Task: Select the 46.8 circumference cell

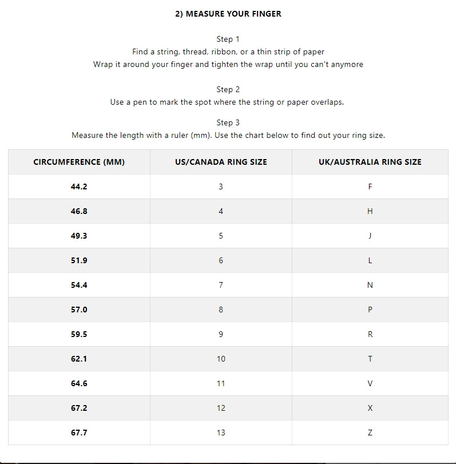Action: pos(79,211)
